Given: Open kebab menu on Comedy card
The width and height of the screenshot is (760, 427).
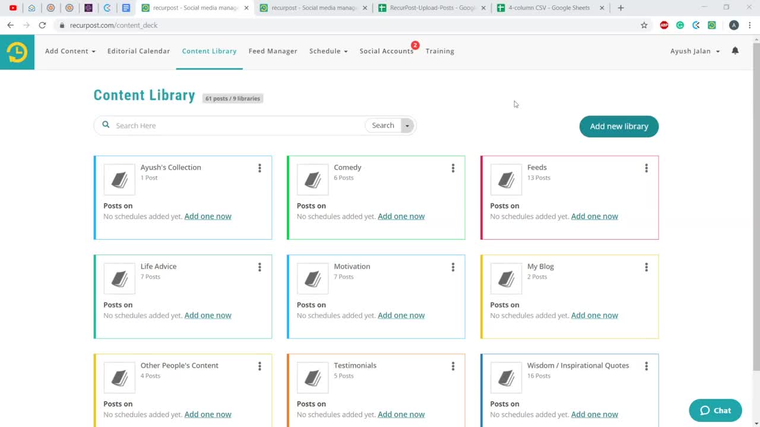Looking at the screenshot, I should [x=453, y=168].
